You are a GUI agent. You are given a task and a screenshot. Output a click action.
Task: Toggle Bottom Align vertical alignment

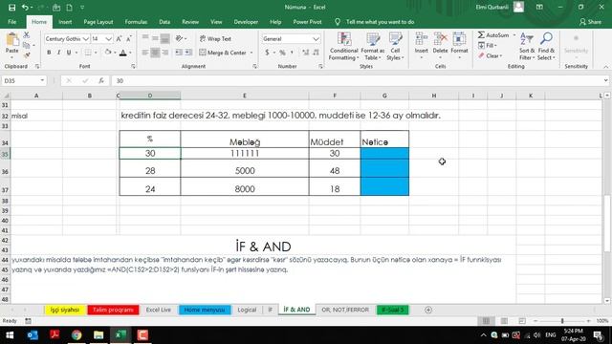(x=165, y=38)
